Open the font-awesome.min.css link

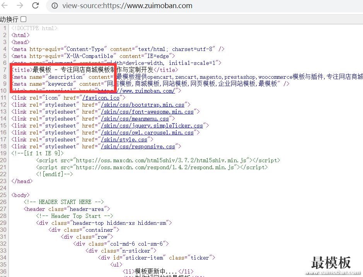click(147, 112)
